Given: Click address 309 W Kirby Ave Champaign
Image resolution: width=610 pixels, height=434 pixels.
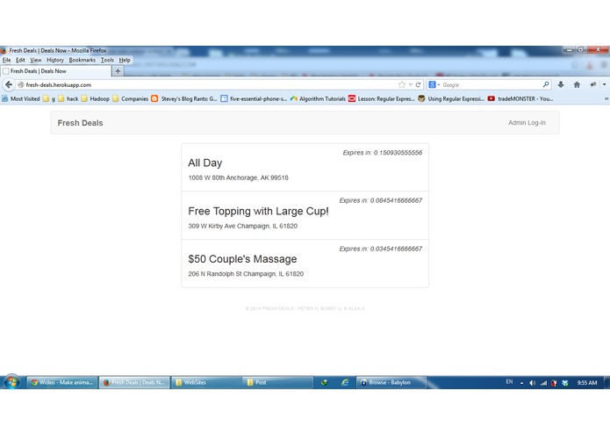Looking at the screenshot, I should tap(243, 226).
